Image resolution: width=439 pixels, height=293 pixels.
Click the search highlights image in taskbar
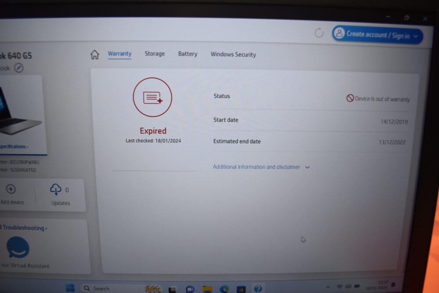click(153, 289)
